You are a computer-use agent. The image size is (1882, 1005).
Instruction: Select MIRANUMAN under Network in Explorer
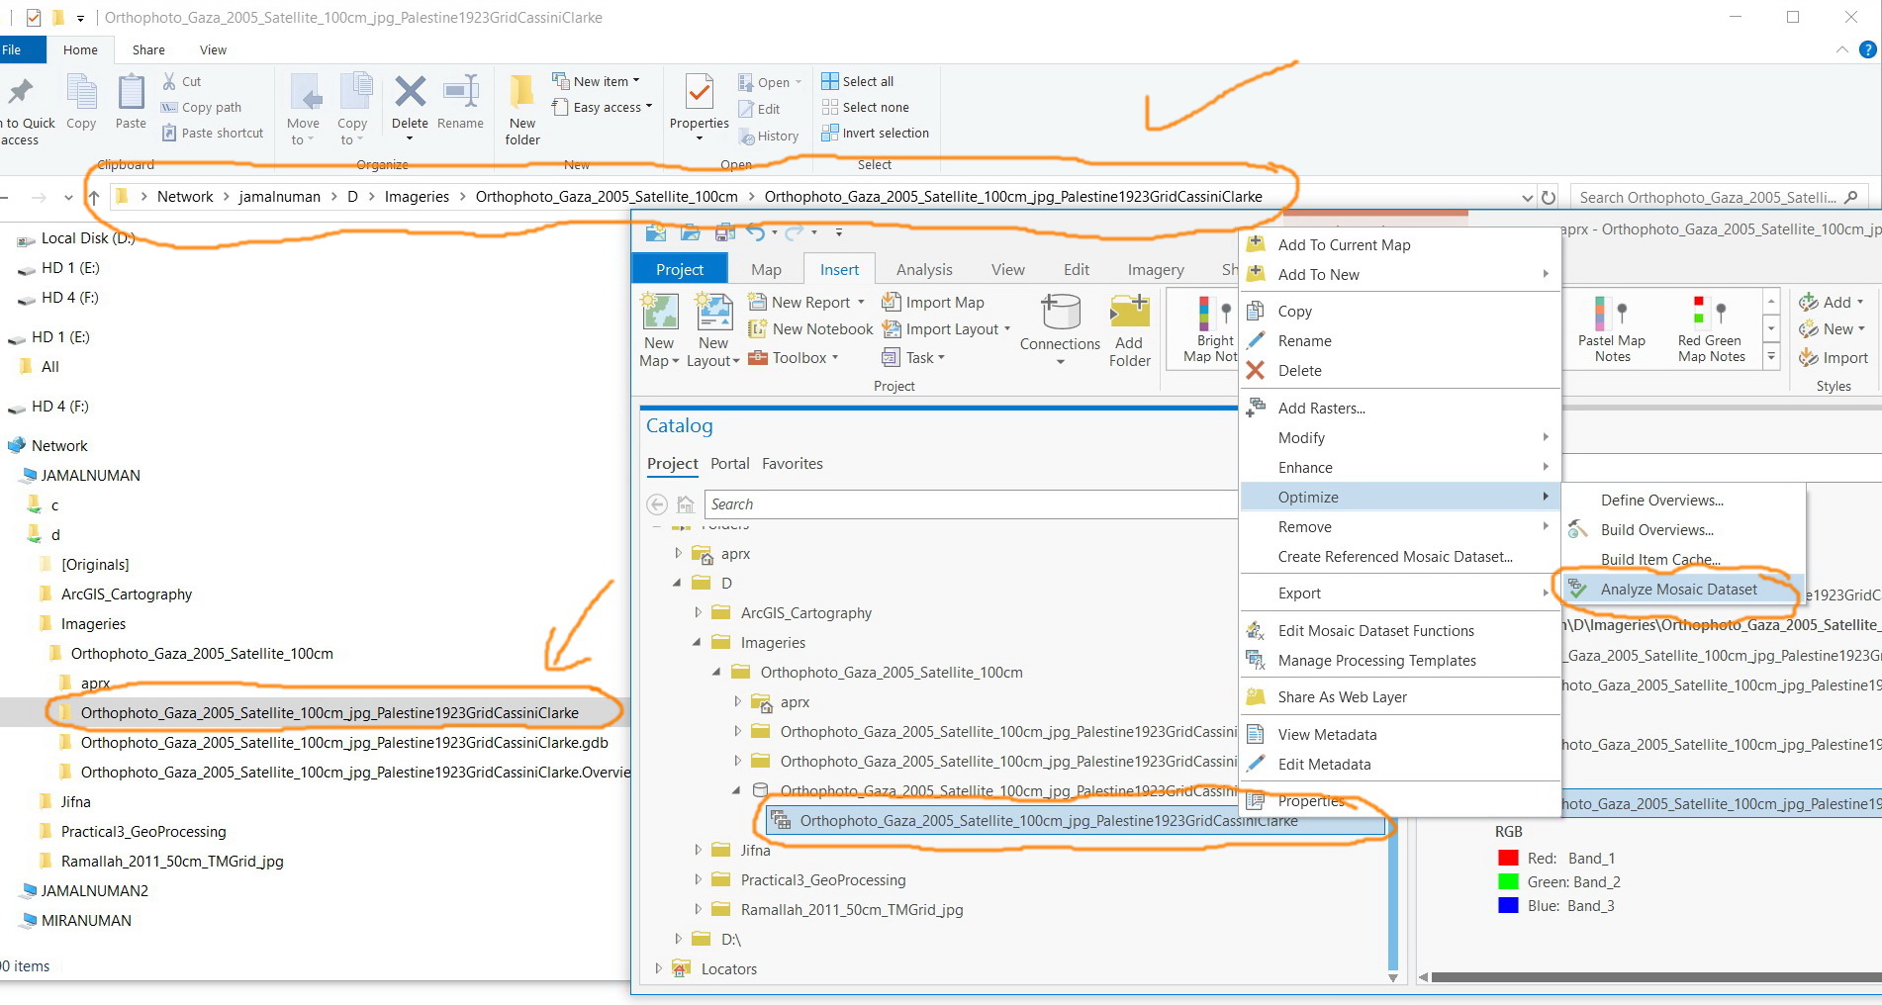(86, 920)
